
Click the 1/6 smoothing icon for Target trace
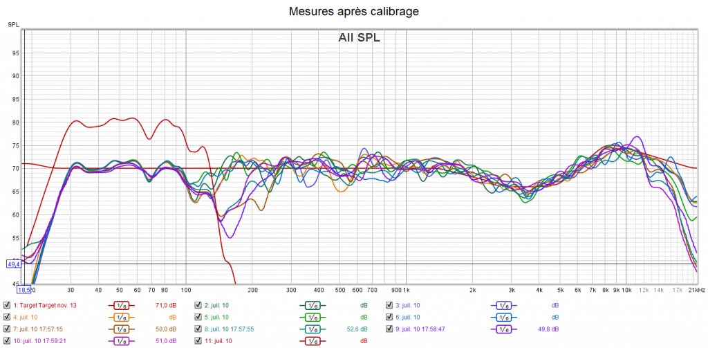(121, 305)
